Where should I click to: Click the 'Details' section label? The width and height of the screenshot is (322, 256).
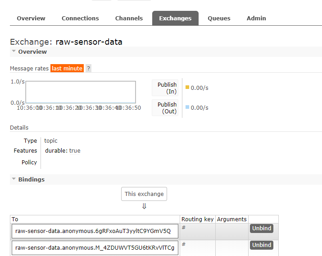pos(19,128)
